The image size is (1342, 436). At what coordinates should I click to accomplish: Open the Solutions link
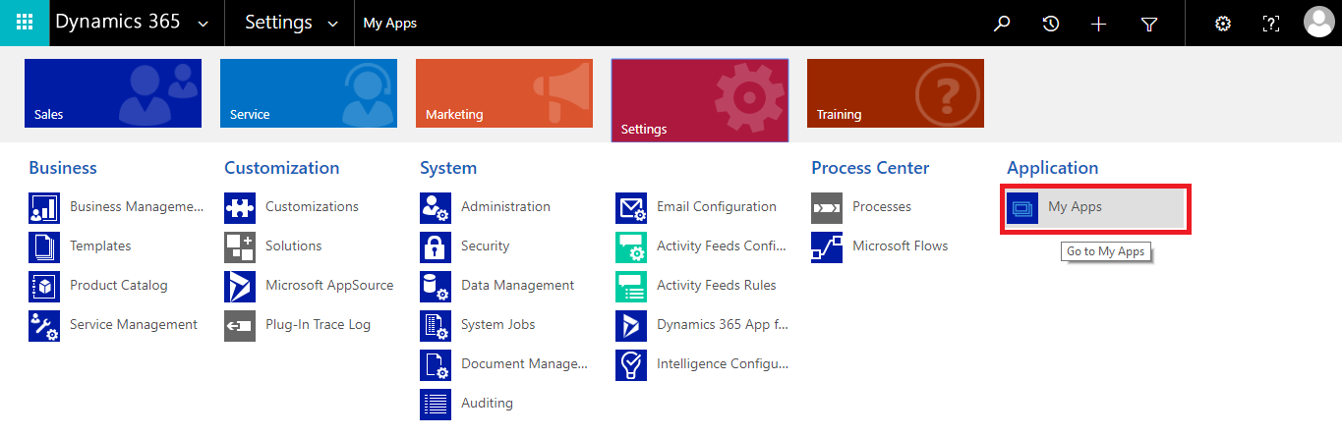294,246
